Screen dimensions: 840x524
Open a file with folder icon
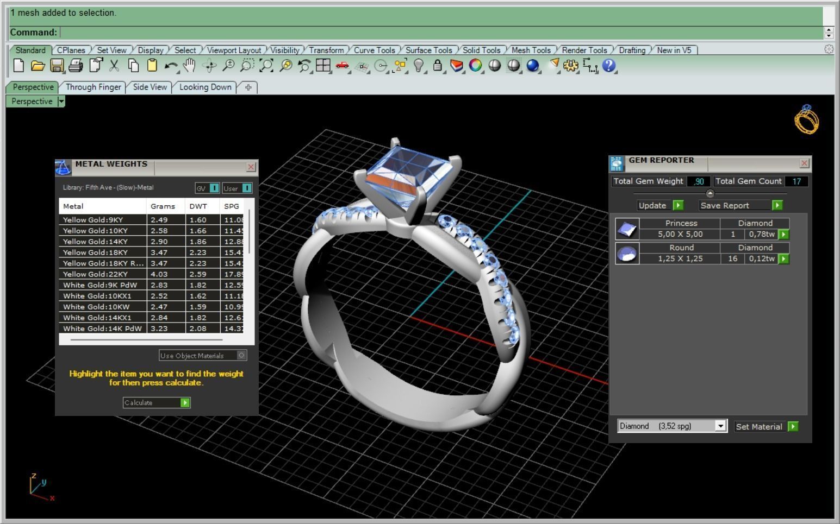(x=38, y=66)
